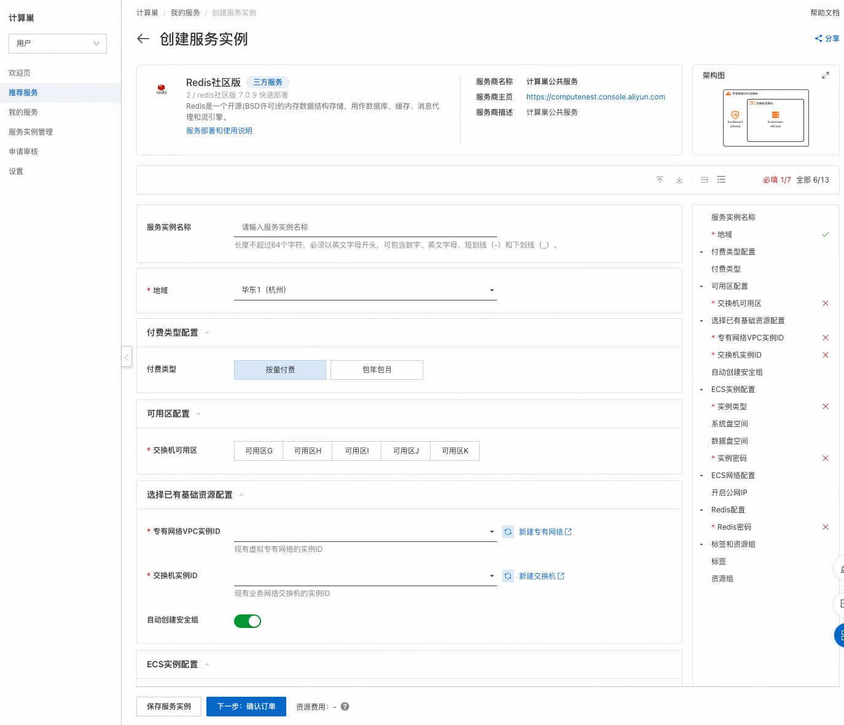Jump to Redis密码 in the outline

click(734, 527)
